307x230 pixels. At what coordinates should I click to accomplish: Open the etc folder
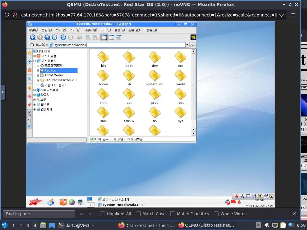click(x=180, y=60)
